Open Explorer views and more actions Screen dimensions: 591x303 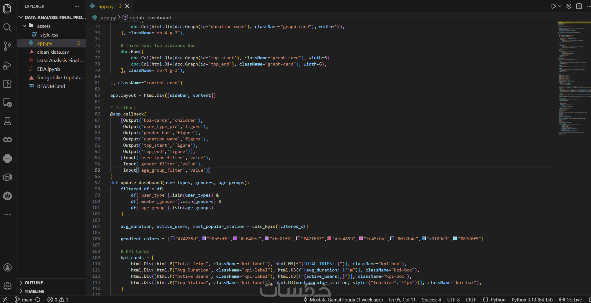77,6
